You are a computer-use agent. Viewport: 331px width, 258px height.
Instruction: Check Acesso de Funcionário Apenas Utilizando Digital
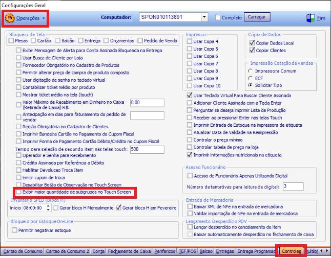tap(190, 176)
